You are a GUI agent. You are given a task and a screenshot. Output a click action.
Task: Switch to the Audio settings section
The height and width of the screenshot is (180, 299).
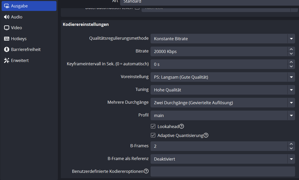(29, 17)
